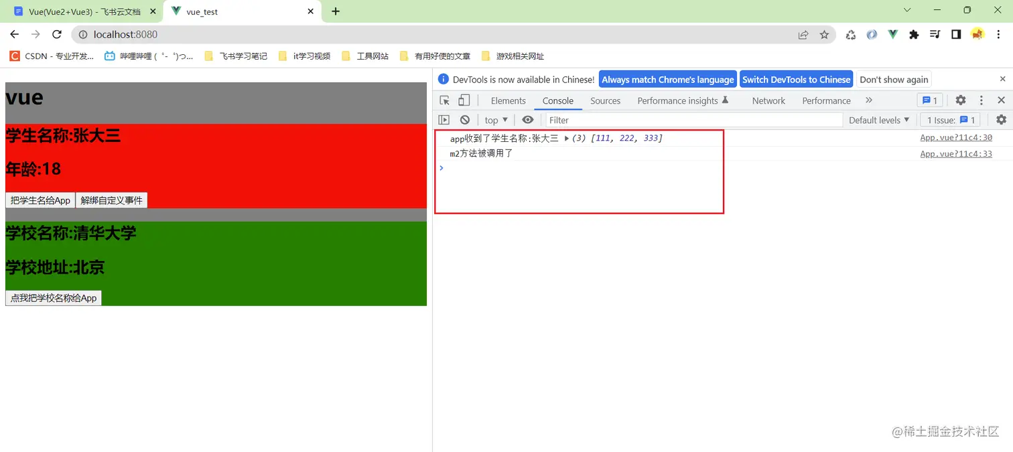Share this page from the address bar
The height and width of the screenshot is (452, 1013).
(x=803, y=35)
